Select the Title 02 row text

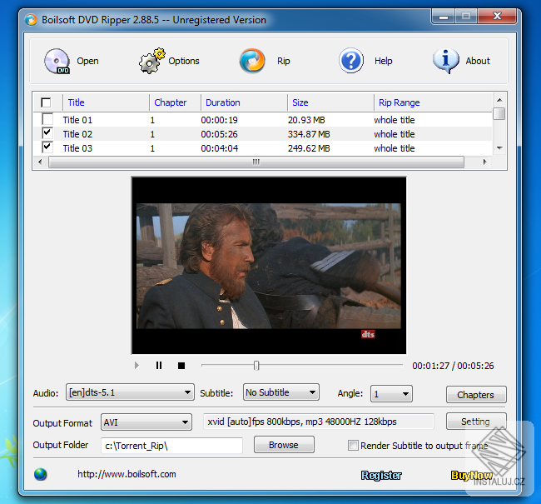(77, 134)
